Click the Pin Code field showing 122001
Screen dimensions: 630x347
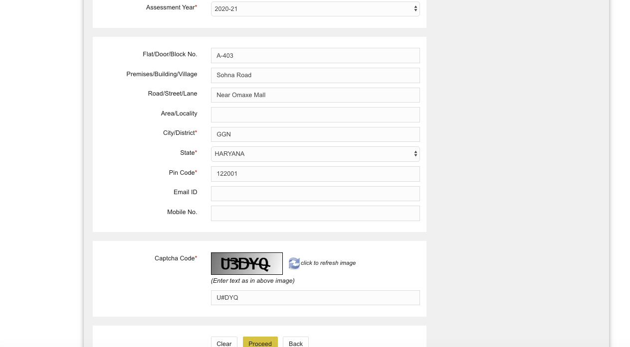pyautogui.click(x=315, y=174)
